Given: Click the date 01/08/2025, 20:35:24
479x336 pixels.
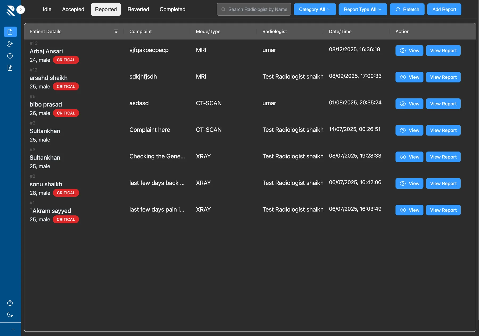Looking at the screenshot, I should 355,103.
